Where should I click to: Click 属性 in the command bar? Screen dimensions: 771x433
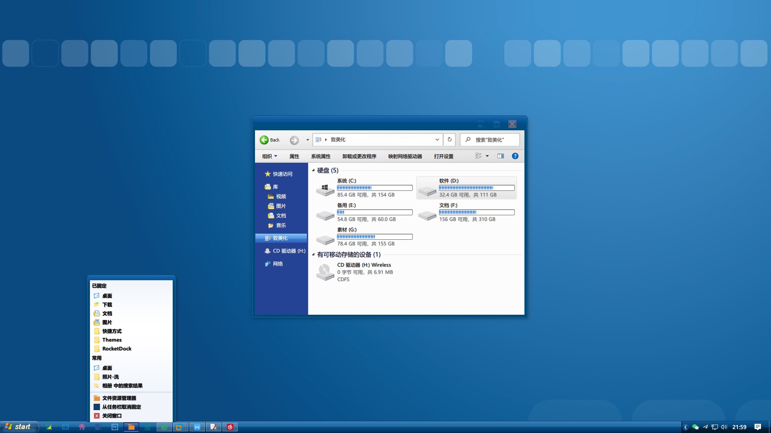click(x=294, y=156)
